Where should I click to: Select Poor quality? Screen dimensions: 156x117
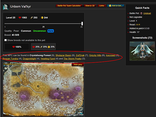pyautogui.click(x=16, y=31)
